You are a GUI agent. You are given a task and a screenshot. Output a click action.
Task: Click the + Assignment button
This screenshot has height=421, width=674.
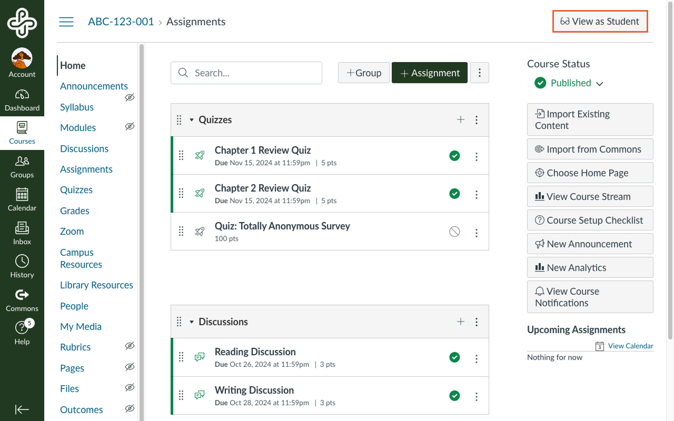[x=430, y=73]
